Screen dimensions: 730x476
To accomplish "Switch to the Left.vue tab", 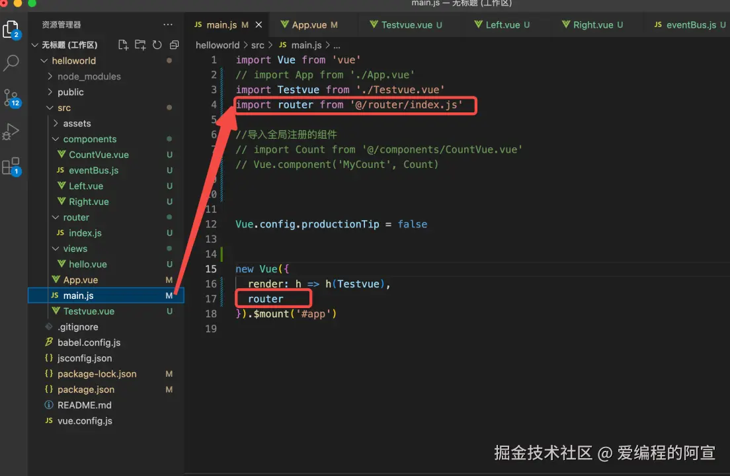I will [502, 24].
